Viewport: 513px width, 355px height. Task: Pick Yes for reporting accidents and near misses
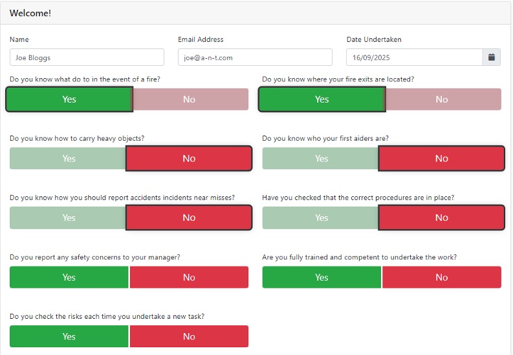click(69, 218)
